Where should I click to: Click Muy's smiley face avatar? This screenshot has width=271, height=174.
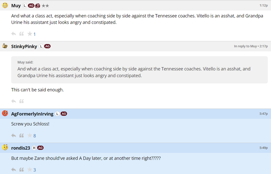5,5
